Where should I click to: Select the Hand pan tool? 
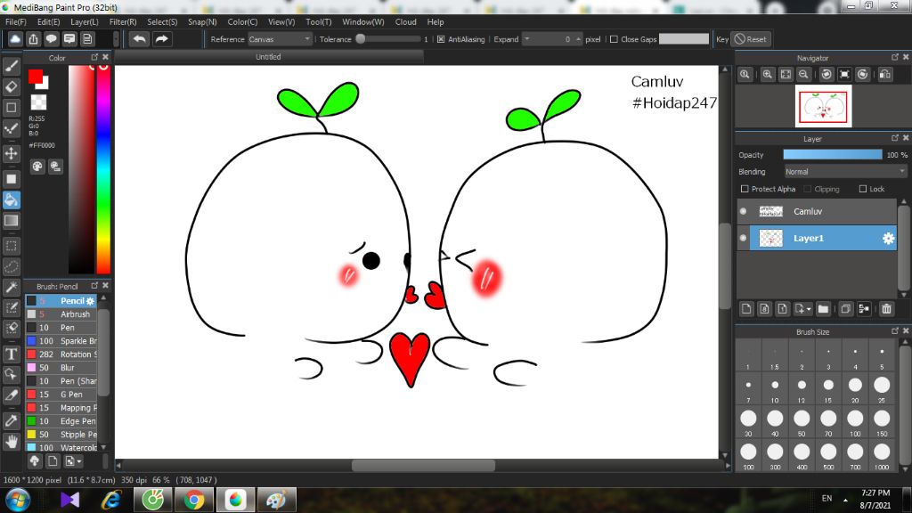click(x=11, y=442)
